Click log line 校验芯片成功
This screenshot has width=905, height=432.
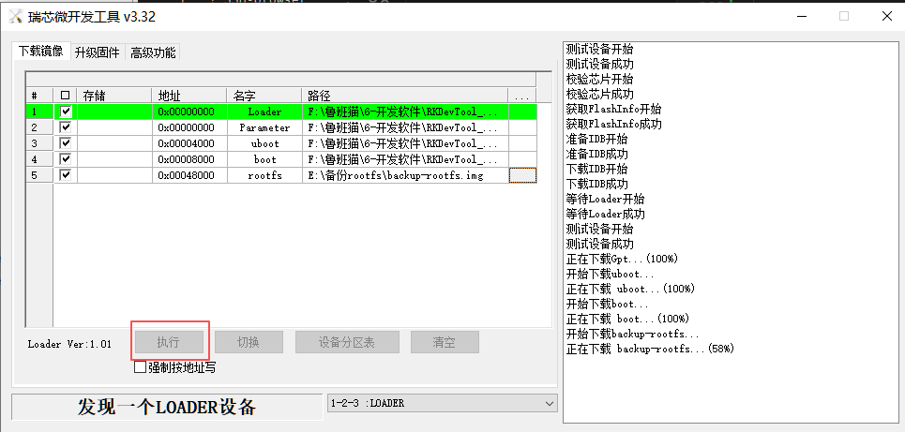click(x=599, y=94)
